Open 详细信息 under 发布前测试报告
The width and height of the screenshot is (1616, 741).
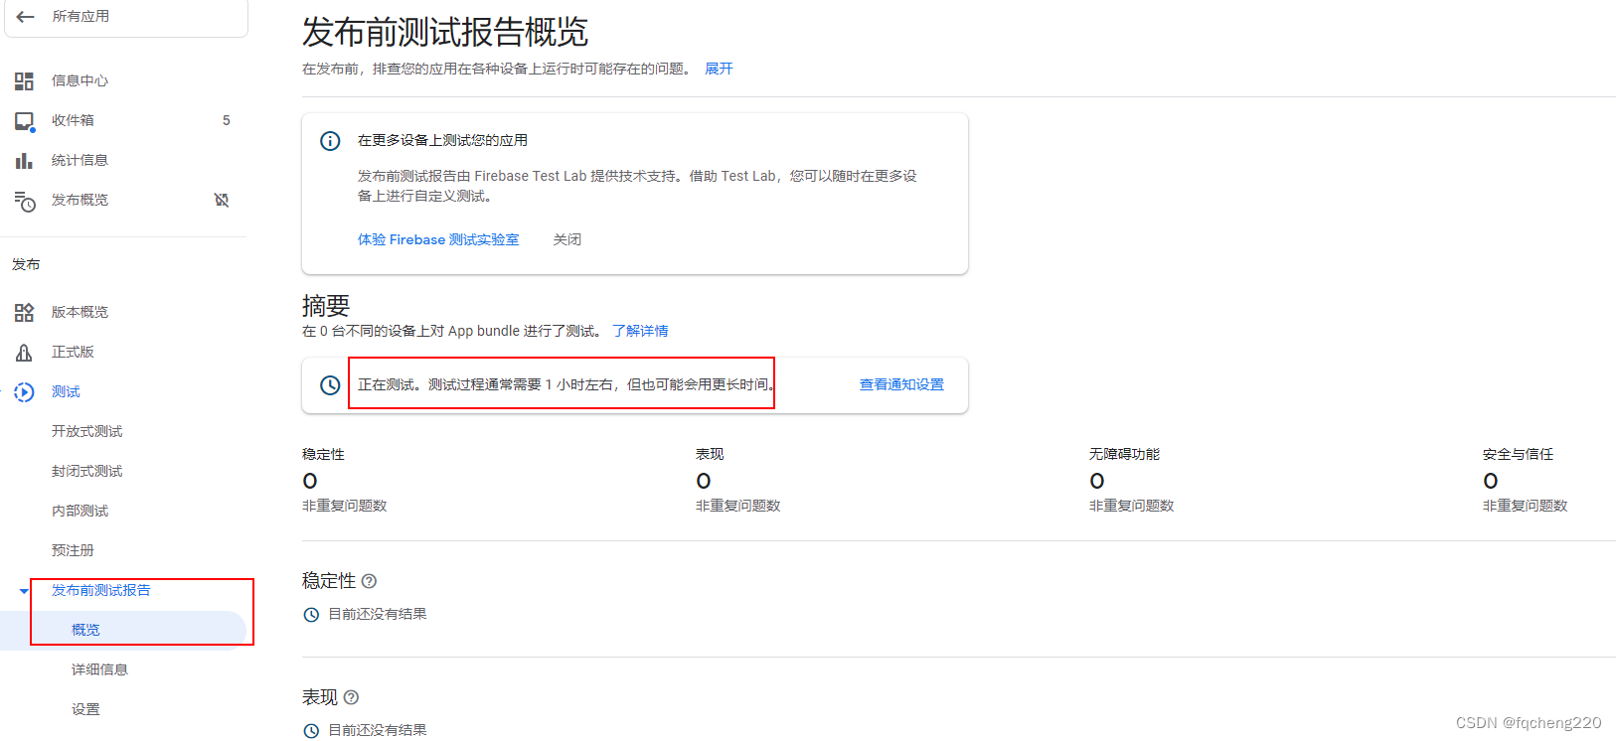[x=99, y=669]
